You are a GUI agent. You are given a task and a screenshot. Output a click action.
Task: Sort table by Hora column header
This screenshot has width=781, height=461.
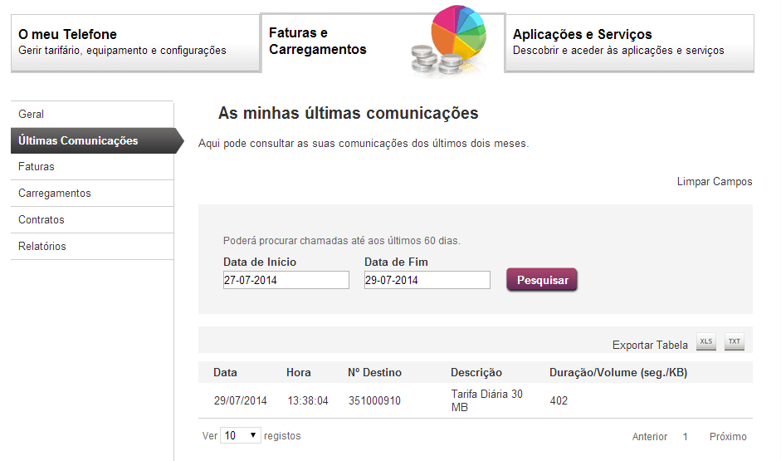tap(298, 373)
